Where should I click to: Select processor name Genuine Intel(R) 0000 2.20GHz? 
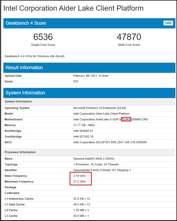coord(94,159)
